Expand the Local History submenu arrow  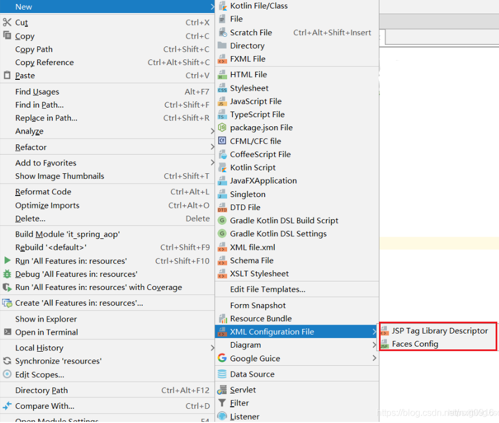[x=212, y=348]
